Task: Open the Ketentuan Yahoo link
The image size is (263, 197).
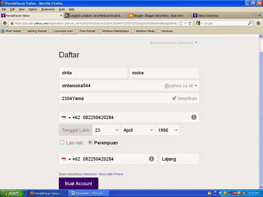Action: (x=95, y=174)
